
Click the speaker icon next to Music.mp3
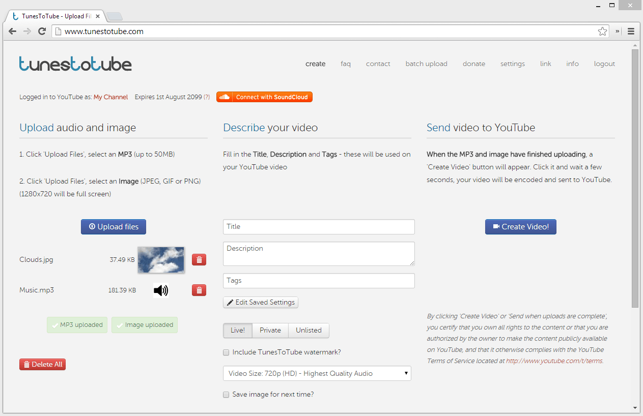tap(161, 290)
